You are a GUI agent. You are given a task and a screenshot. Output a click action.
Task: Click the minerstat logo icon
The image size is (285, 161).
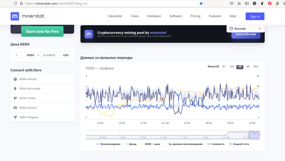15,16
